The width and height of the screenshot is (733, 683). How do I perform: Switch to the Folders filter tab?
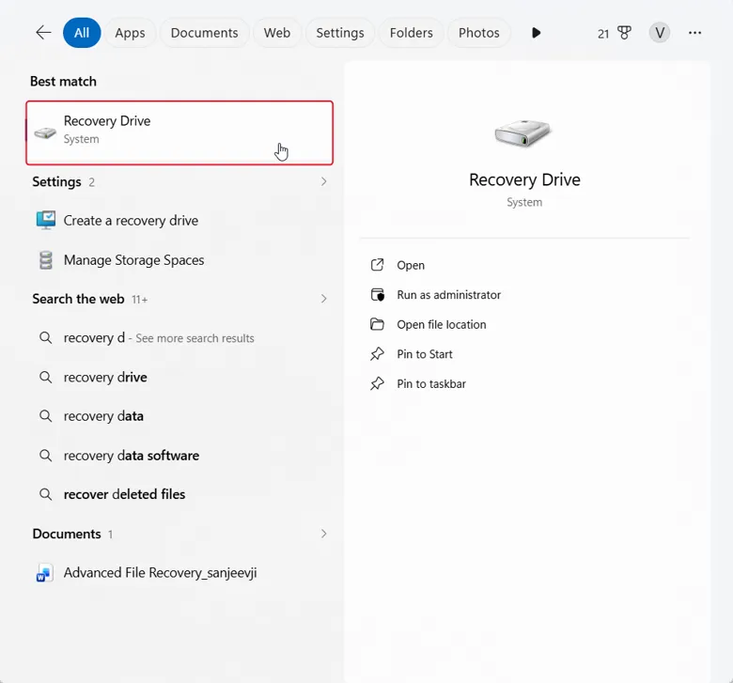pos(411,33)
